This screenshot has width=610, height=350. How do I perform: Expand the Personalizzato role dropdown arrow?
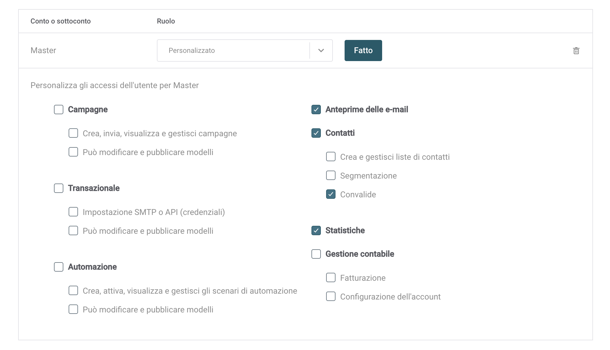[x=321, y=51]
